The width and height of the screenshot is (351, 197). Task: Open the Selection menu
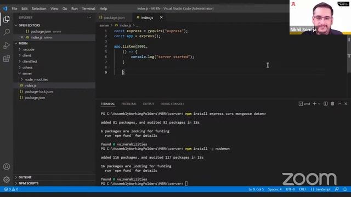tap(39, 9)
